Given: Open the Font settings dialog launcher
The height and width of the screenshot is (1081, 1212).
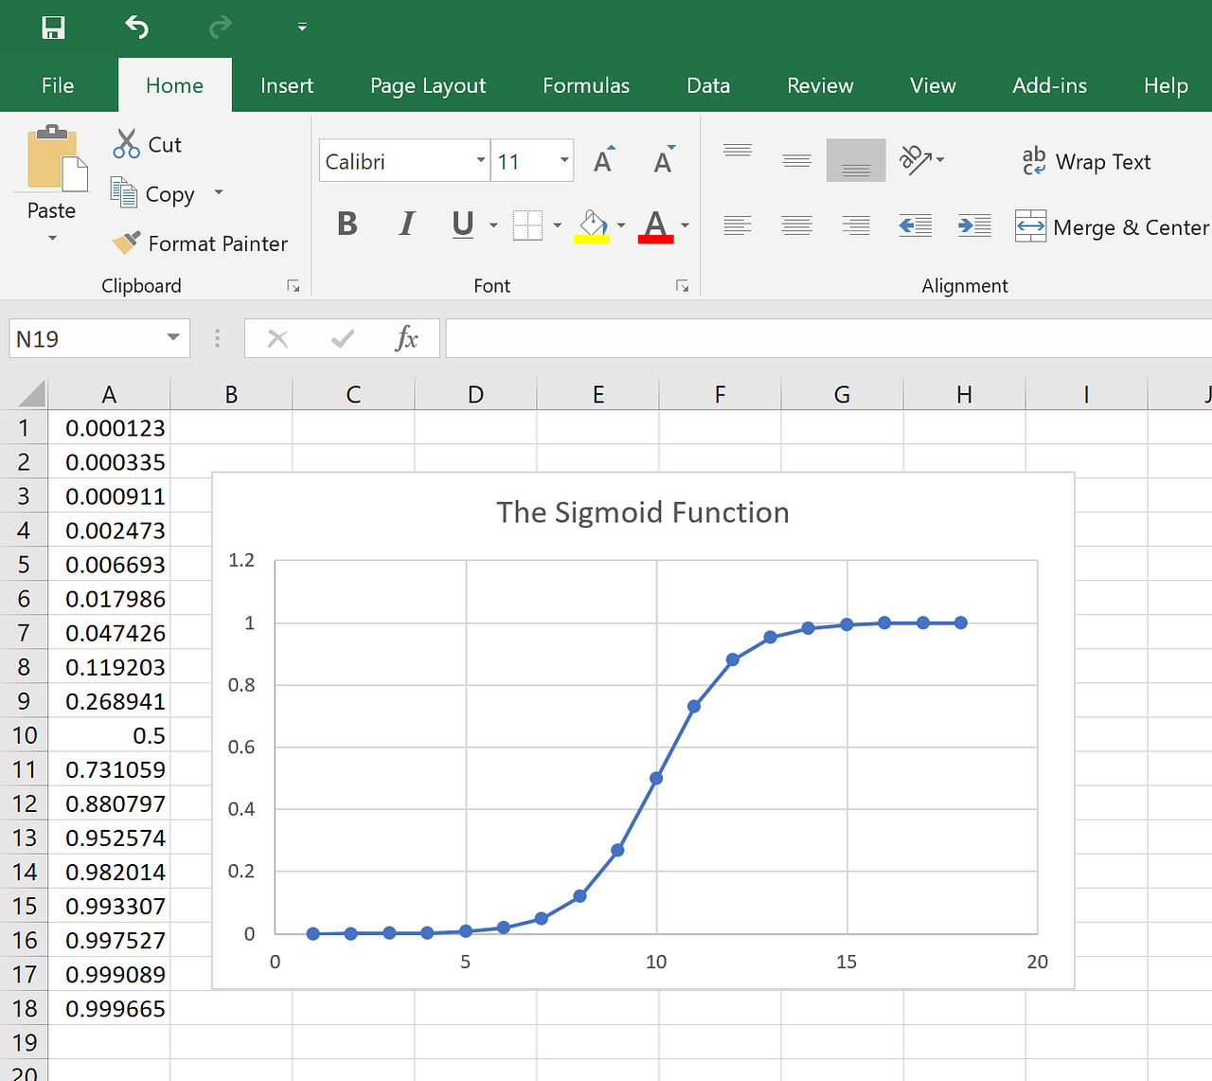Looking at the screenshot, I should tap(683, 285).
